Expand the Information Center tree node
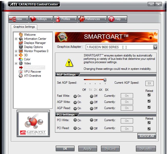The height and width of the screenshot is (154, 167). coord(16,39)
